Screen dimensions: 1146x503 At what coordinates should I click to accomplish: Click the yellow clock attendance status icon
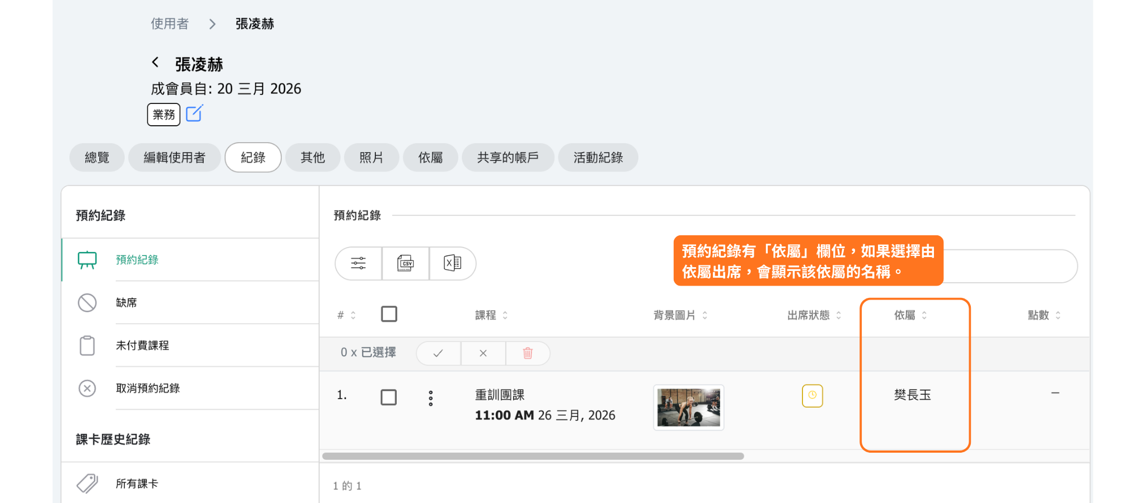coord(812,396)
